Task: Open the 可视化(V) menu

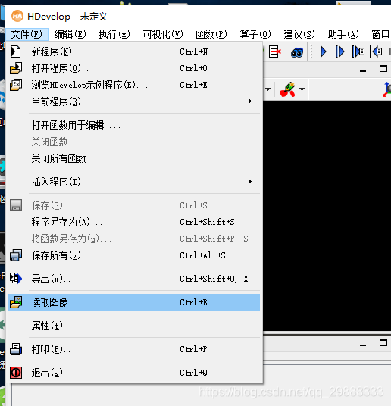Action: [x=163, y=34]
